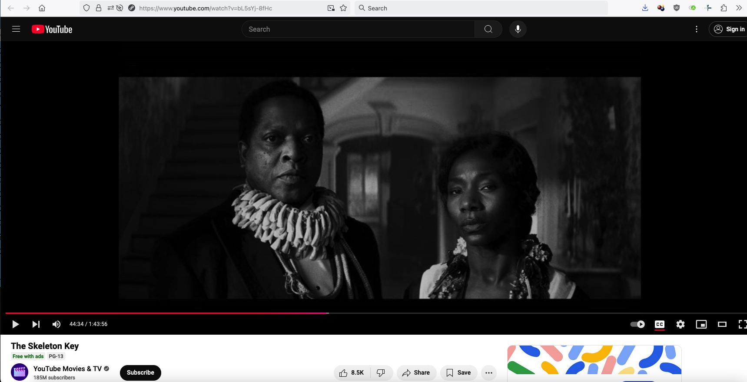The image size is (747, 382).
Task: Open more actions ellipsis below the video
Action: pos(489,373)
